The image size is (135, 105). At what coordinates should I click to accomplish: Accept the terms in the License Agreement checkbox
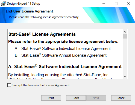coord(9,85)
